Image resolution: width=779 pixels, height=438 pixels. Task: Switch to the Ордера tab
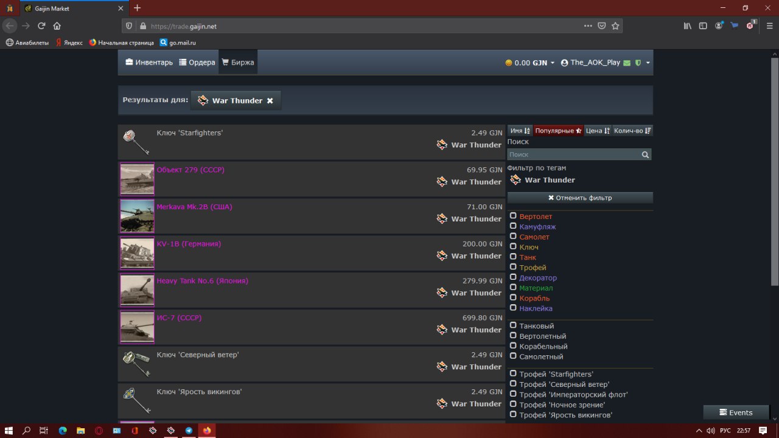pyautogui.click(x=197, y=63)
